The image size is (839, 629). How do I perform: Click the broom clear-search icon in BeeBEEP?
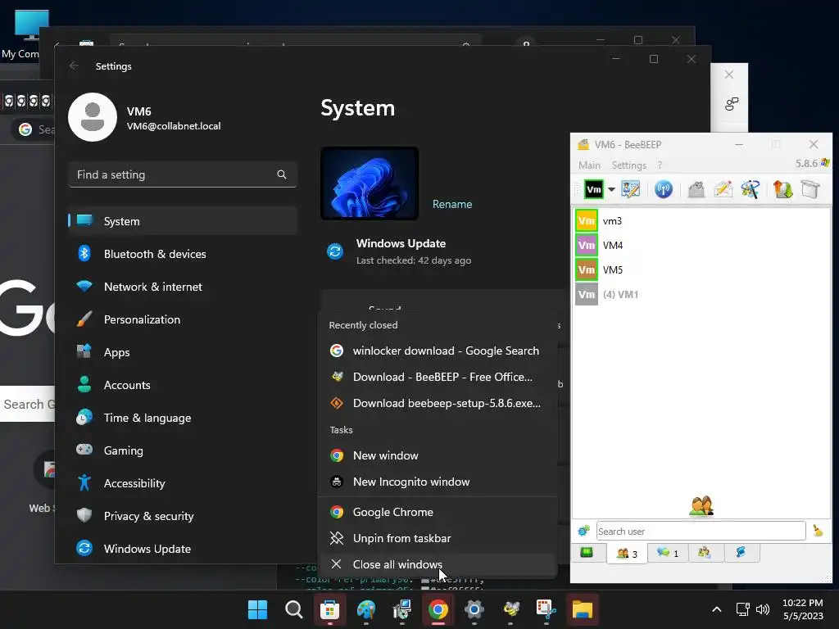[818, 531]
